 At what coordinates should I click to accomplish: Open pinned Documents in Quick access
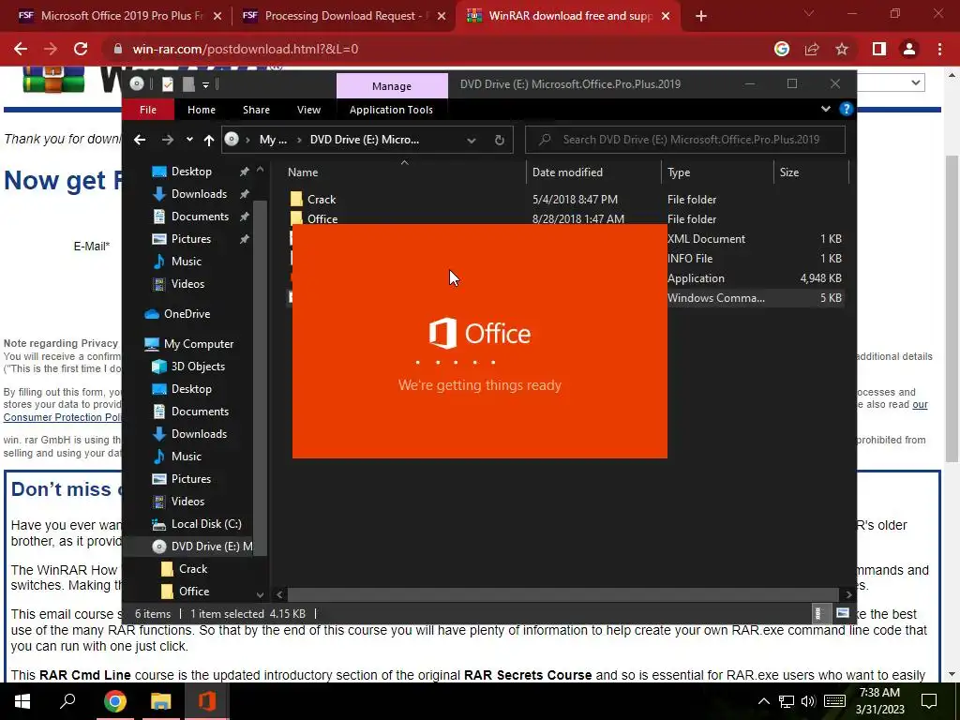click(x=200, y=217)
